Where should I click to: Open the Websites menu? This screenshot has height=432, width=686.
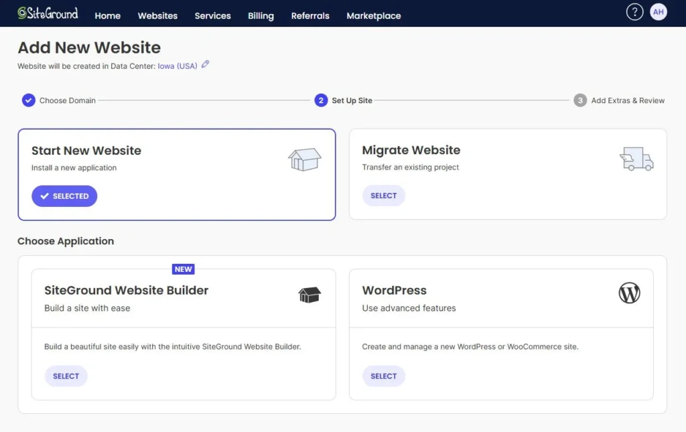(x=157, y=16)
